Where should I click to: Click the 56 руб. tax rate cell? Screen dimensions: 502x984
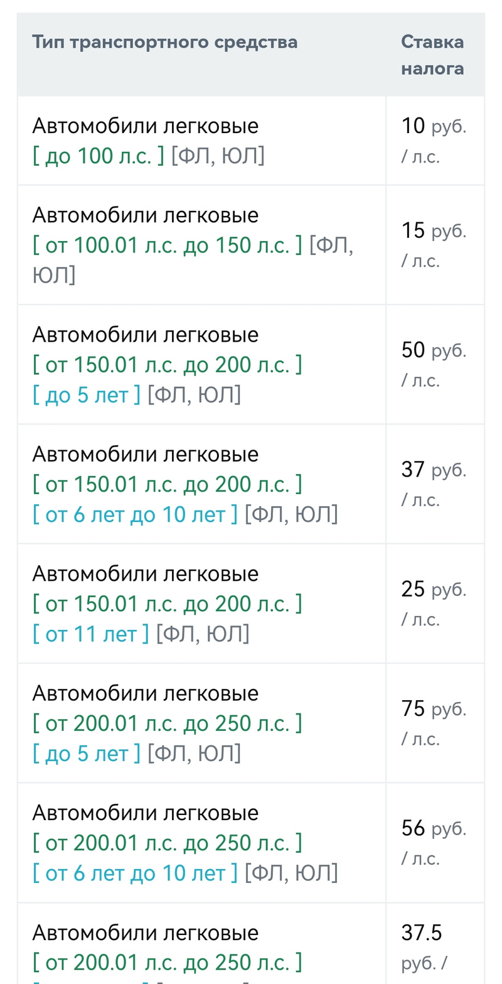(434, 842)
